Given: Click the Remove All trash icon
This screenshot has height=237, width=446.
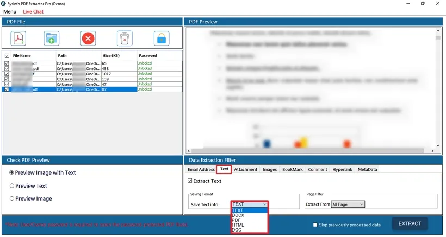Looking at the screenshot, I should coord(125,39).
